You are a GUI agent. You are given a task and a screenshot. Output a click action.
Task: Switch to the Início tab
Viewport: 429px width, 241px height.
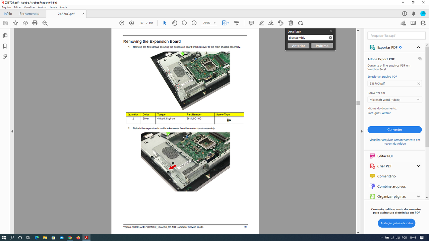pyautogui.click(x=8, y=14)
